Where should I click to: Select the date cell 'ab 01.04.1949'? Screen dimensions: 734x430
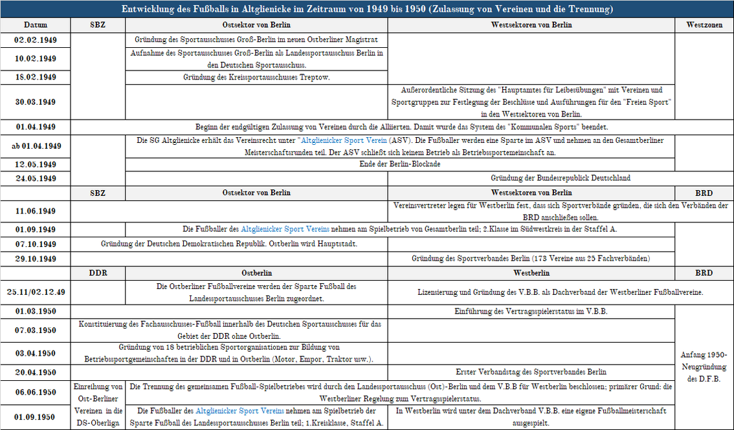coord(36,146)
